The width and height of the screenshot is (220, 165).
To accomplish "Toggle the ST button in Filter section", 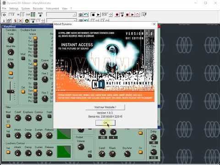I will (8, 126).
